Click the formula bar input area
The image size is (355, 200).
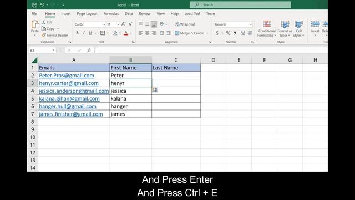click(211, 50)
